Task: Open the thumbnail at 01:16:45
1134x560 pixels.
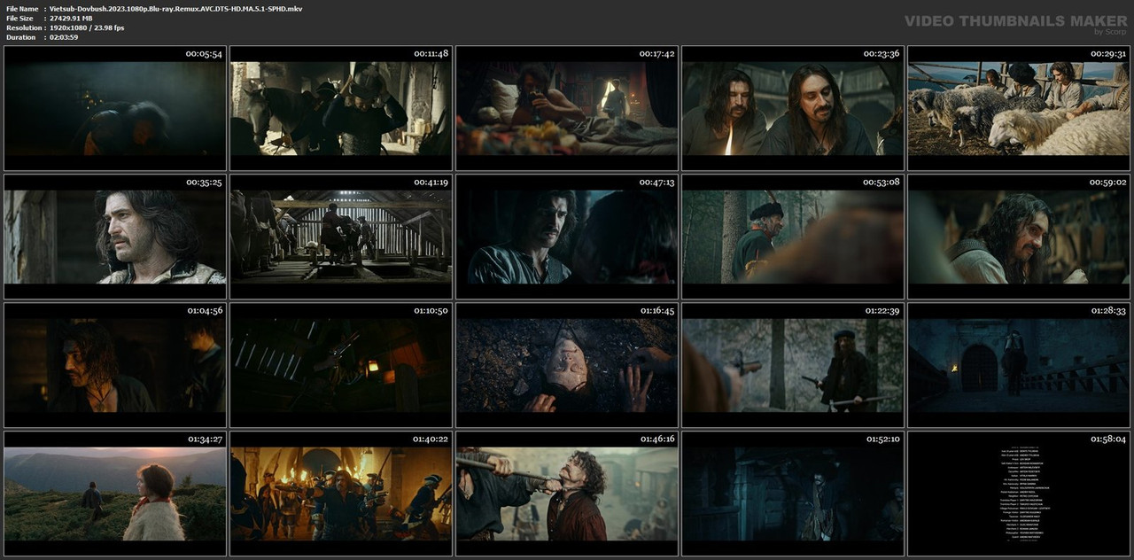Action: [x=567, y=365]
